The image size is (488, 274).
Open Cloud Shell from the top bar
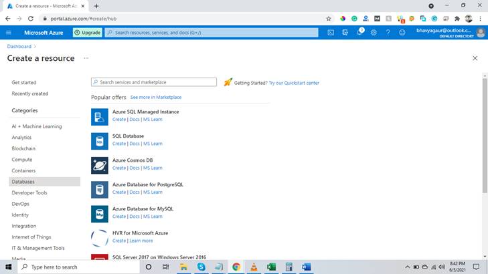tap(331, 32)
